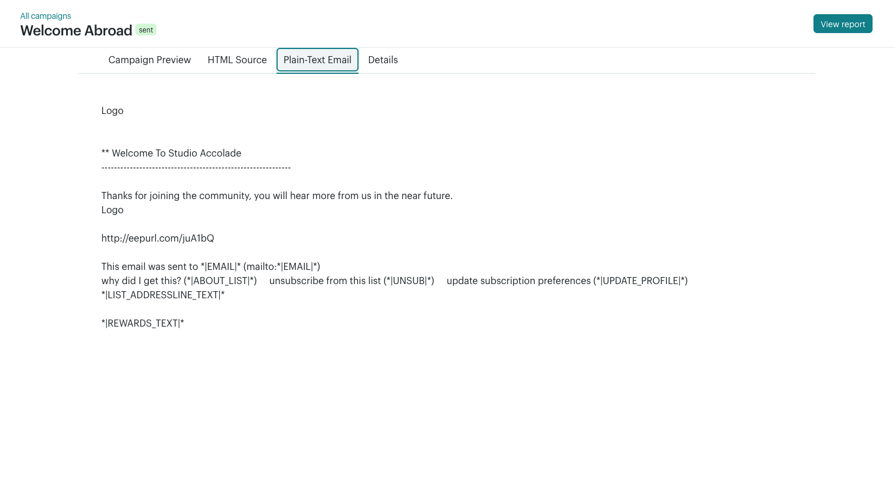Viewport: 895px width, 479px height.
Task: Click the 'why did I get this?' text
Action: 141,281
